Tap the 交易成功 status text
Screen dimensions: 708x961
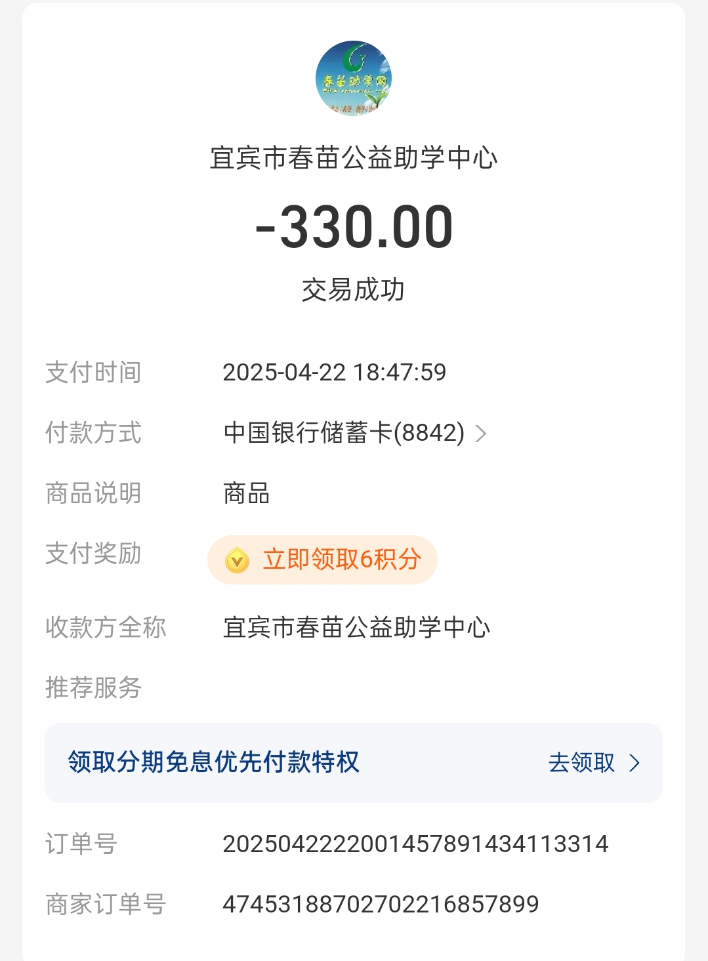354,290
